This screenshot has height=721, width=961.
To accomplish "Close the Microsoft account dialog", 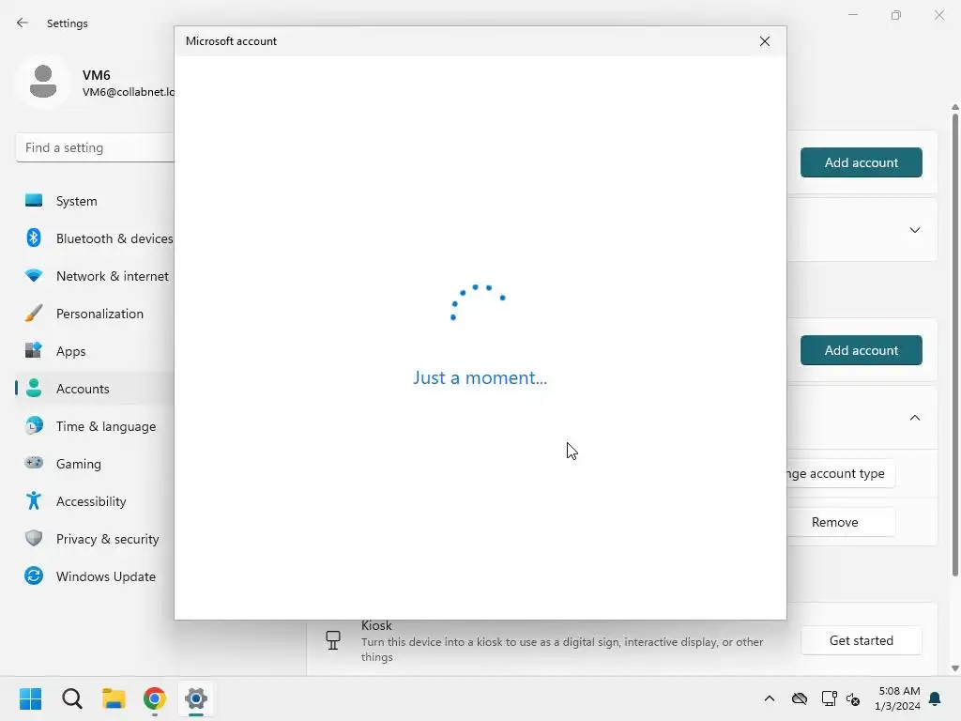I will pos(764,41).
